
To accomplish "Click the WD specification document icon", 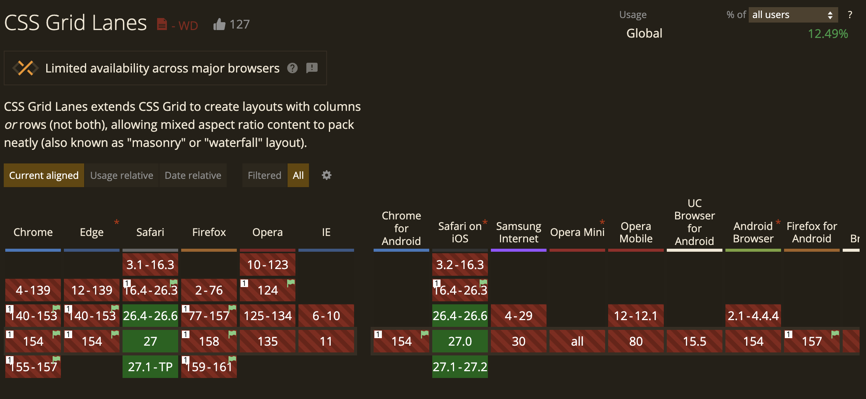I will [x=162, y=24].
